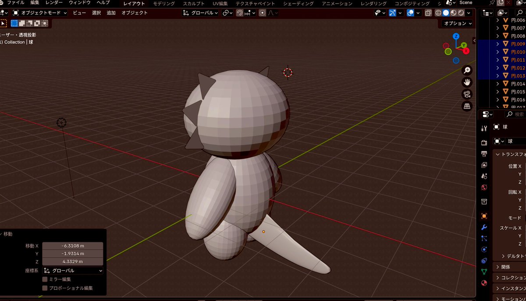Enable the プロポーショナル編集 checkbox
The width and height of the screenshot is (526, 301).
click(45, 288)
